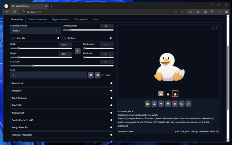The height and width of the screenshot is (145, 232).
Task: Adjust the CFG Scale slider
Action: [62, 66]
